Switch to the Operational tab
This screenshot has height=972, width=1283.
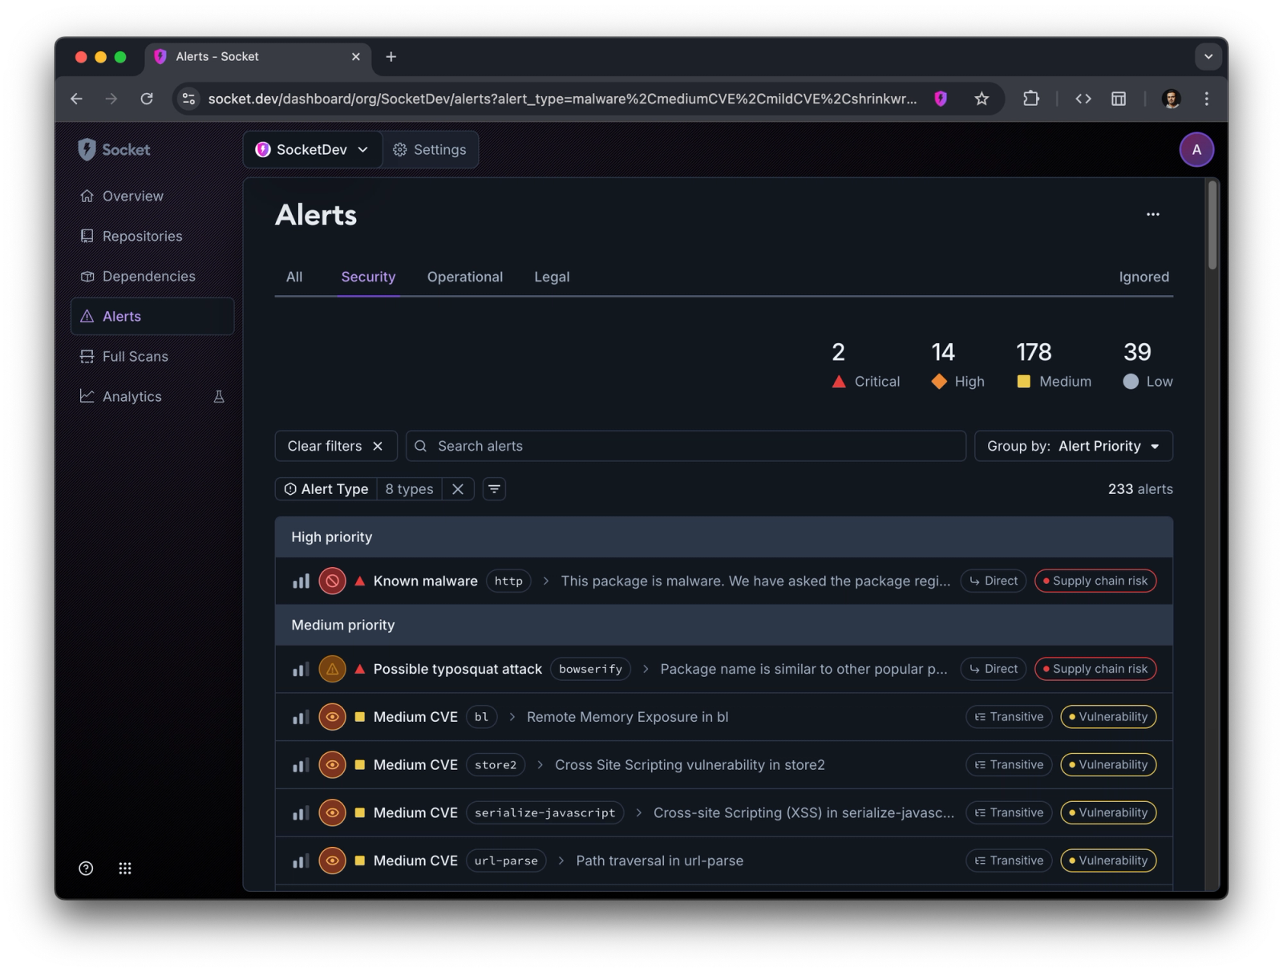(465, 277)
